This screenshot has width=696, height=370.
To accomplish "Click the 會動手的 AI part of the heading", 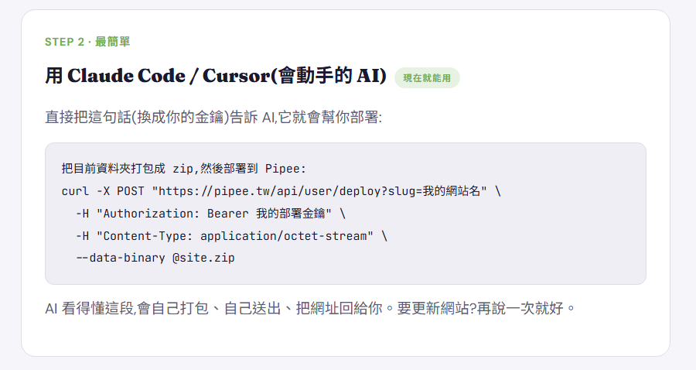I will click(329, 76).
